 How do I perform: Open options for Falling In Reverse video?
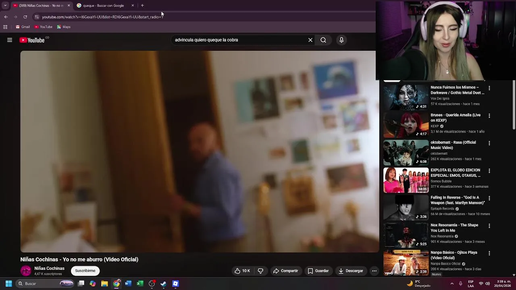489,198
